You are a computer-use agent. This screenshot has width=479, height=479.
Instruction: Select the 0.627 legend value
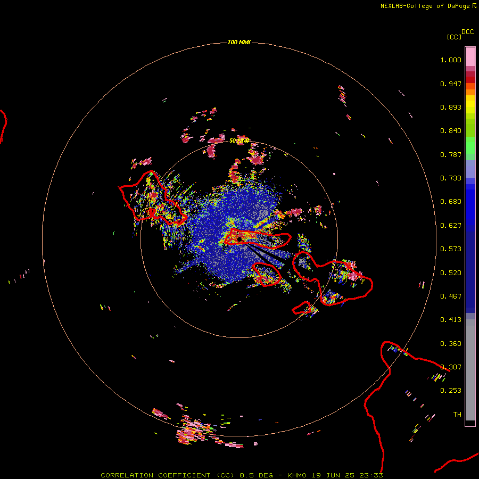tap(451, 226)
